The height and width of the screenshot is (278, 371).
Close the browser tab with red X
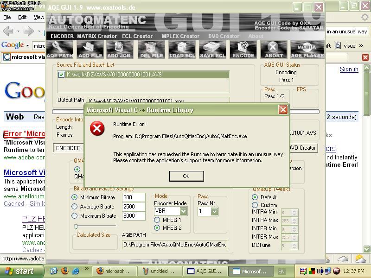[365, 57]
